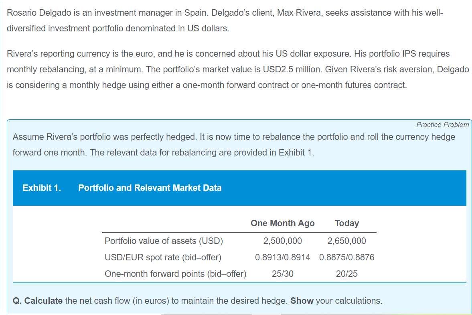Click the Today column header

pyautogui.click(x=346, y=223)
